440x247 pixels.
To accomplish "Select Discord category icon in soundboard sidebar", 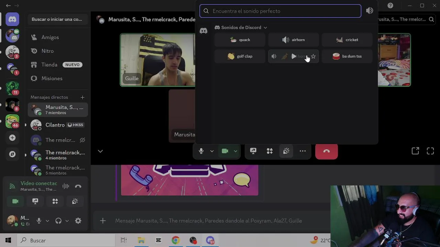I will pyautogui.click(x=203, y=31).
